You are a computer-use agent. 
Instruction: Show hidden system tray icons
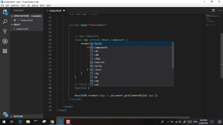pos(168,122)
